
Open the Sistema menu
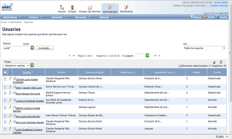pyautogui.click(x=106, y=17)
